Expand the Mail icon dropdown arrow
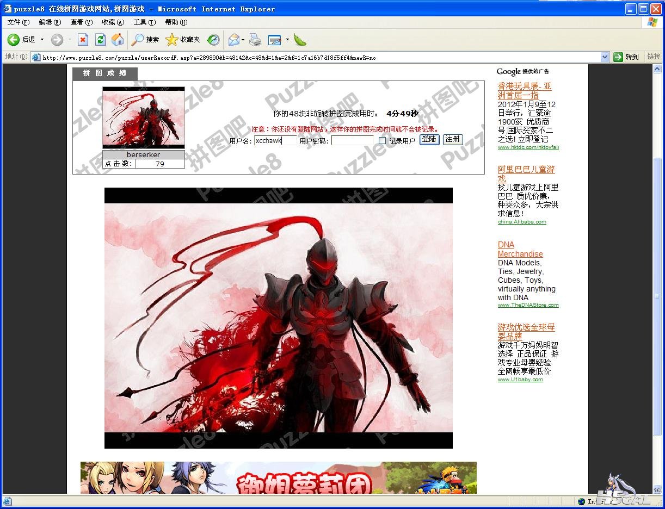The image size is (665, 509). (x=243, y=40)
